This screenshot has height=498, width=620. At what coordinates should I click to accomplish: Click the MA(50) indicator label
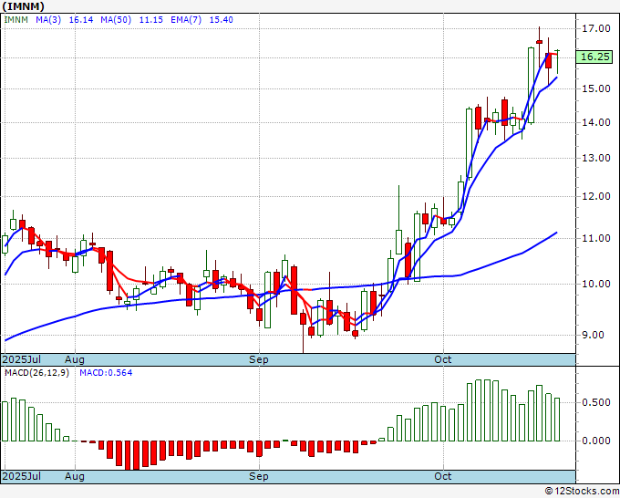point(116,20)
